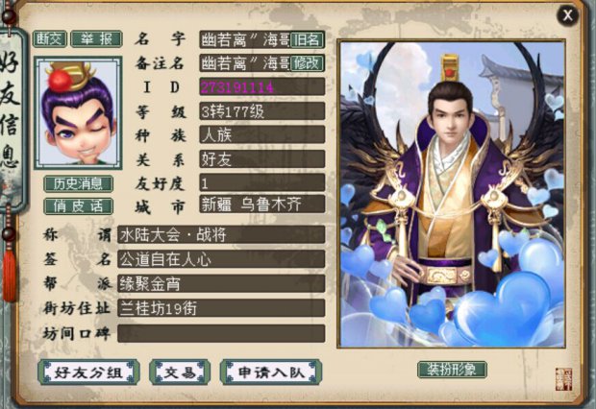The image size is (596, 409).
Task: Close the friend info window
Action: (567, 15)
